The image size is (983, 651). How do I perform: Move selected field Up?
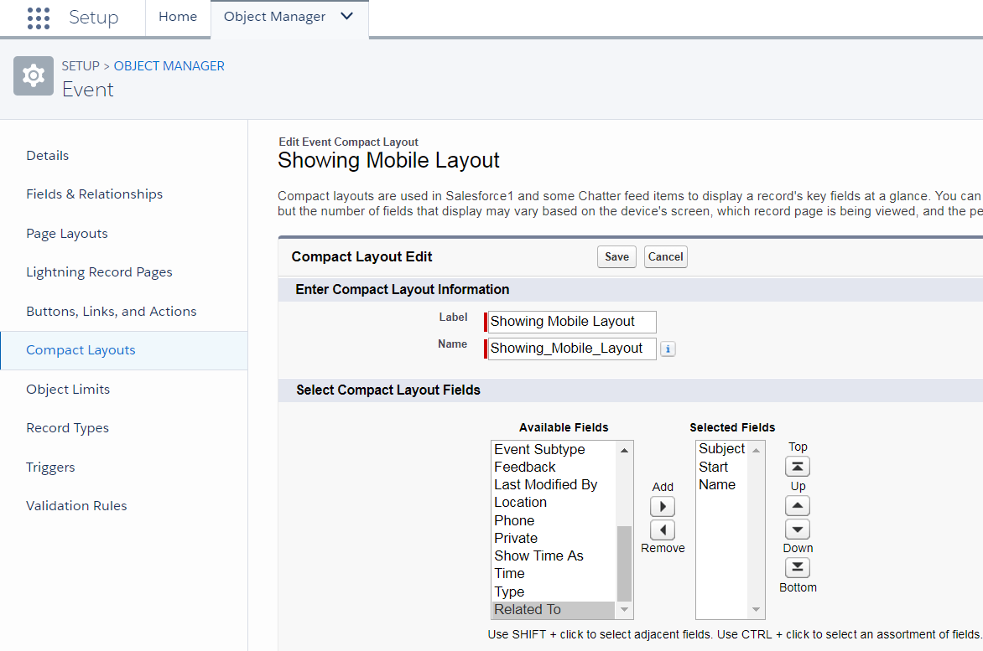pyautogui.click(x=797, y=505)
